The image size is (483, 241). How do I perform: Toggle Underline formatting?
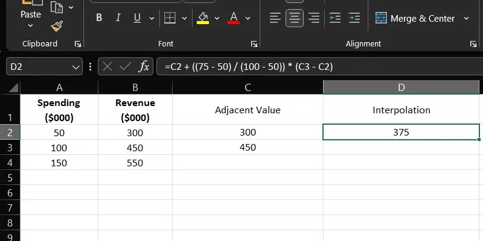tap(137, 18)
